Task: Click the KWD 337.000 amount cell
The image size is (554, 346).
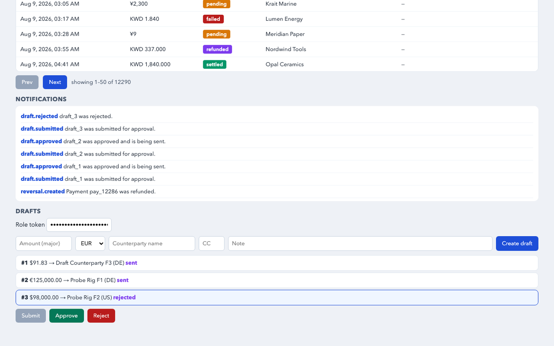Action: click(148, 49)
